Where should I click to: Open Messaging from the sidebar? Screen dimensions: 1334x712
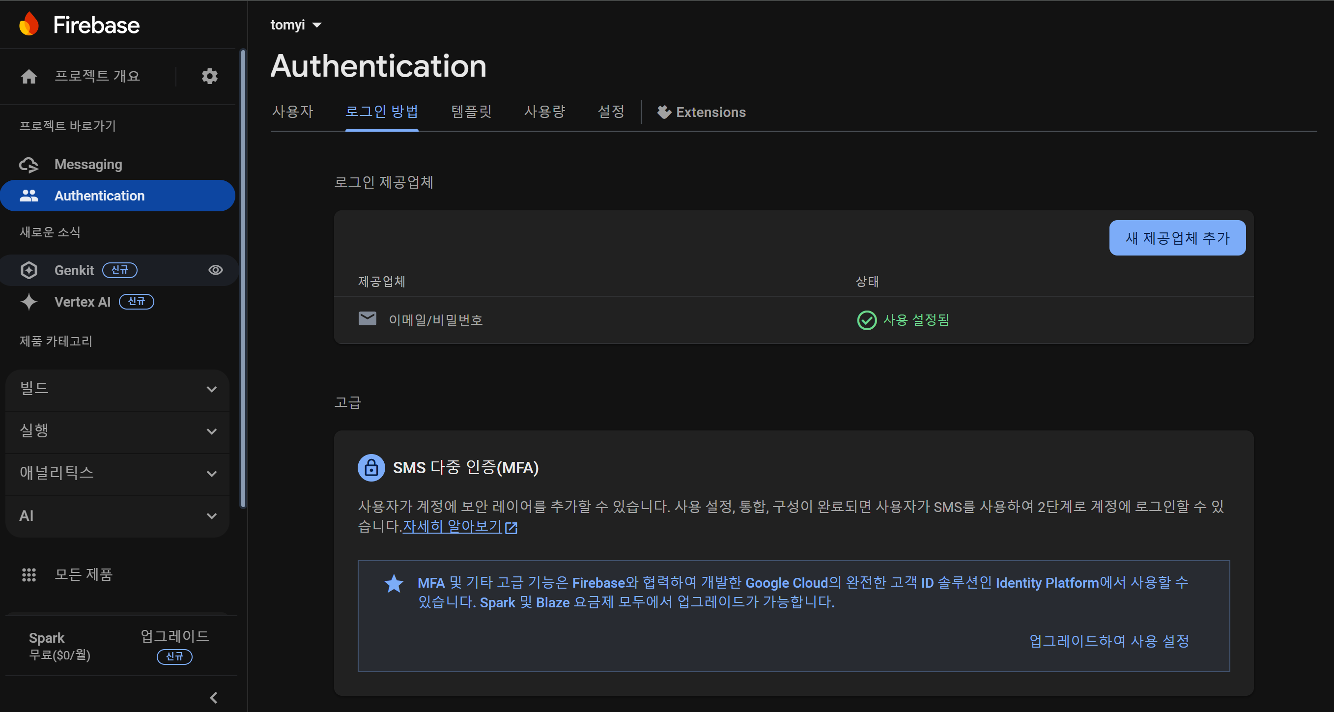[x=88, y=164]
